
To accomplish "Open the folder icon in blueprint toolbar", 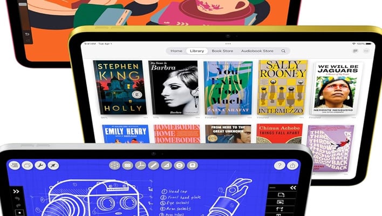I will click(27, 165).
